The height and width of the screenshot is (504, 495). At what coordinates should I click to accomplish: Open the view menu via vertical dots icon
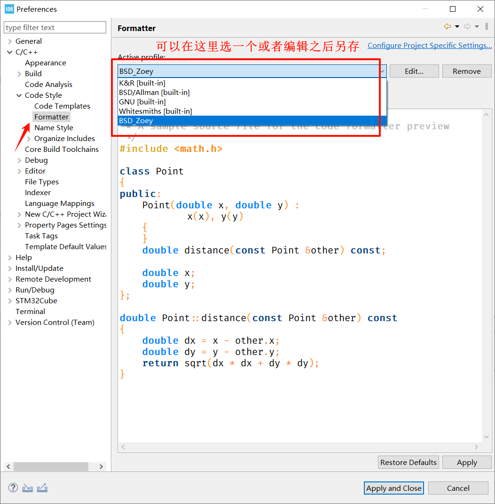(487, 27)
